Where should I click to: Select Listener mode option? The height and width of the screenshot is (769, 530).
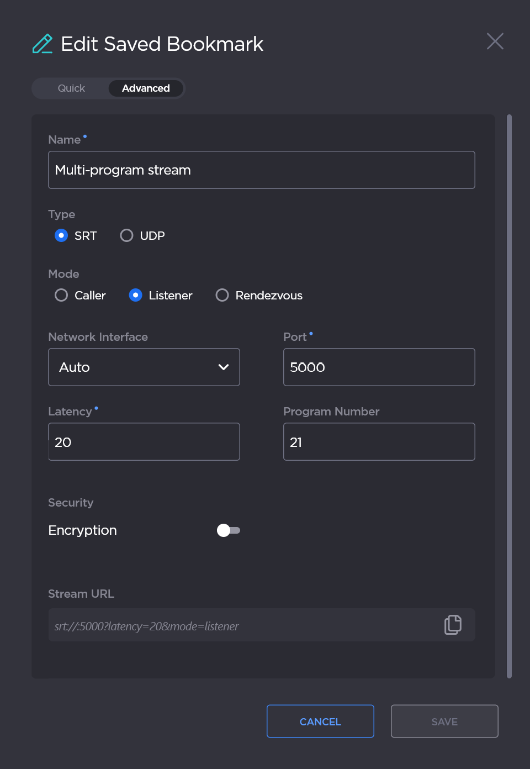[136, 296]
